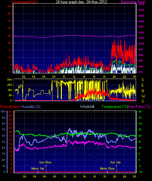
Task: Click the 360 degree wind direction tick
Action: [x=9, y=80]
